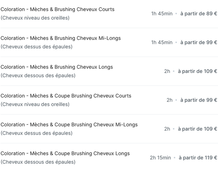218x169 pixels.
Task: Click 'à partir de 109 €' for Coupe Brushing Mi-Longs
Action: (198, 129)
